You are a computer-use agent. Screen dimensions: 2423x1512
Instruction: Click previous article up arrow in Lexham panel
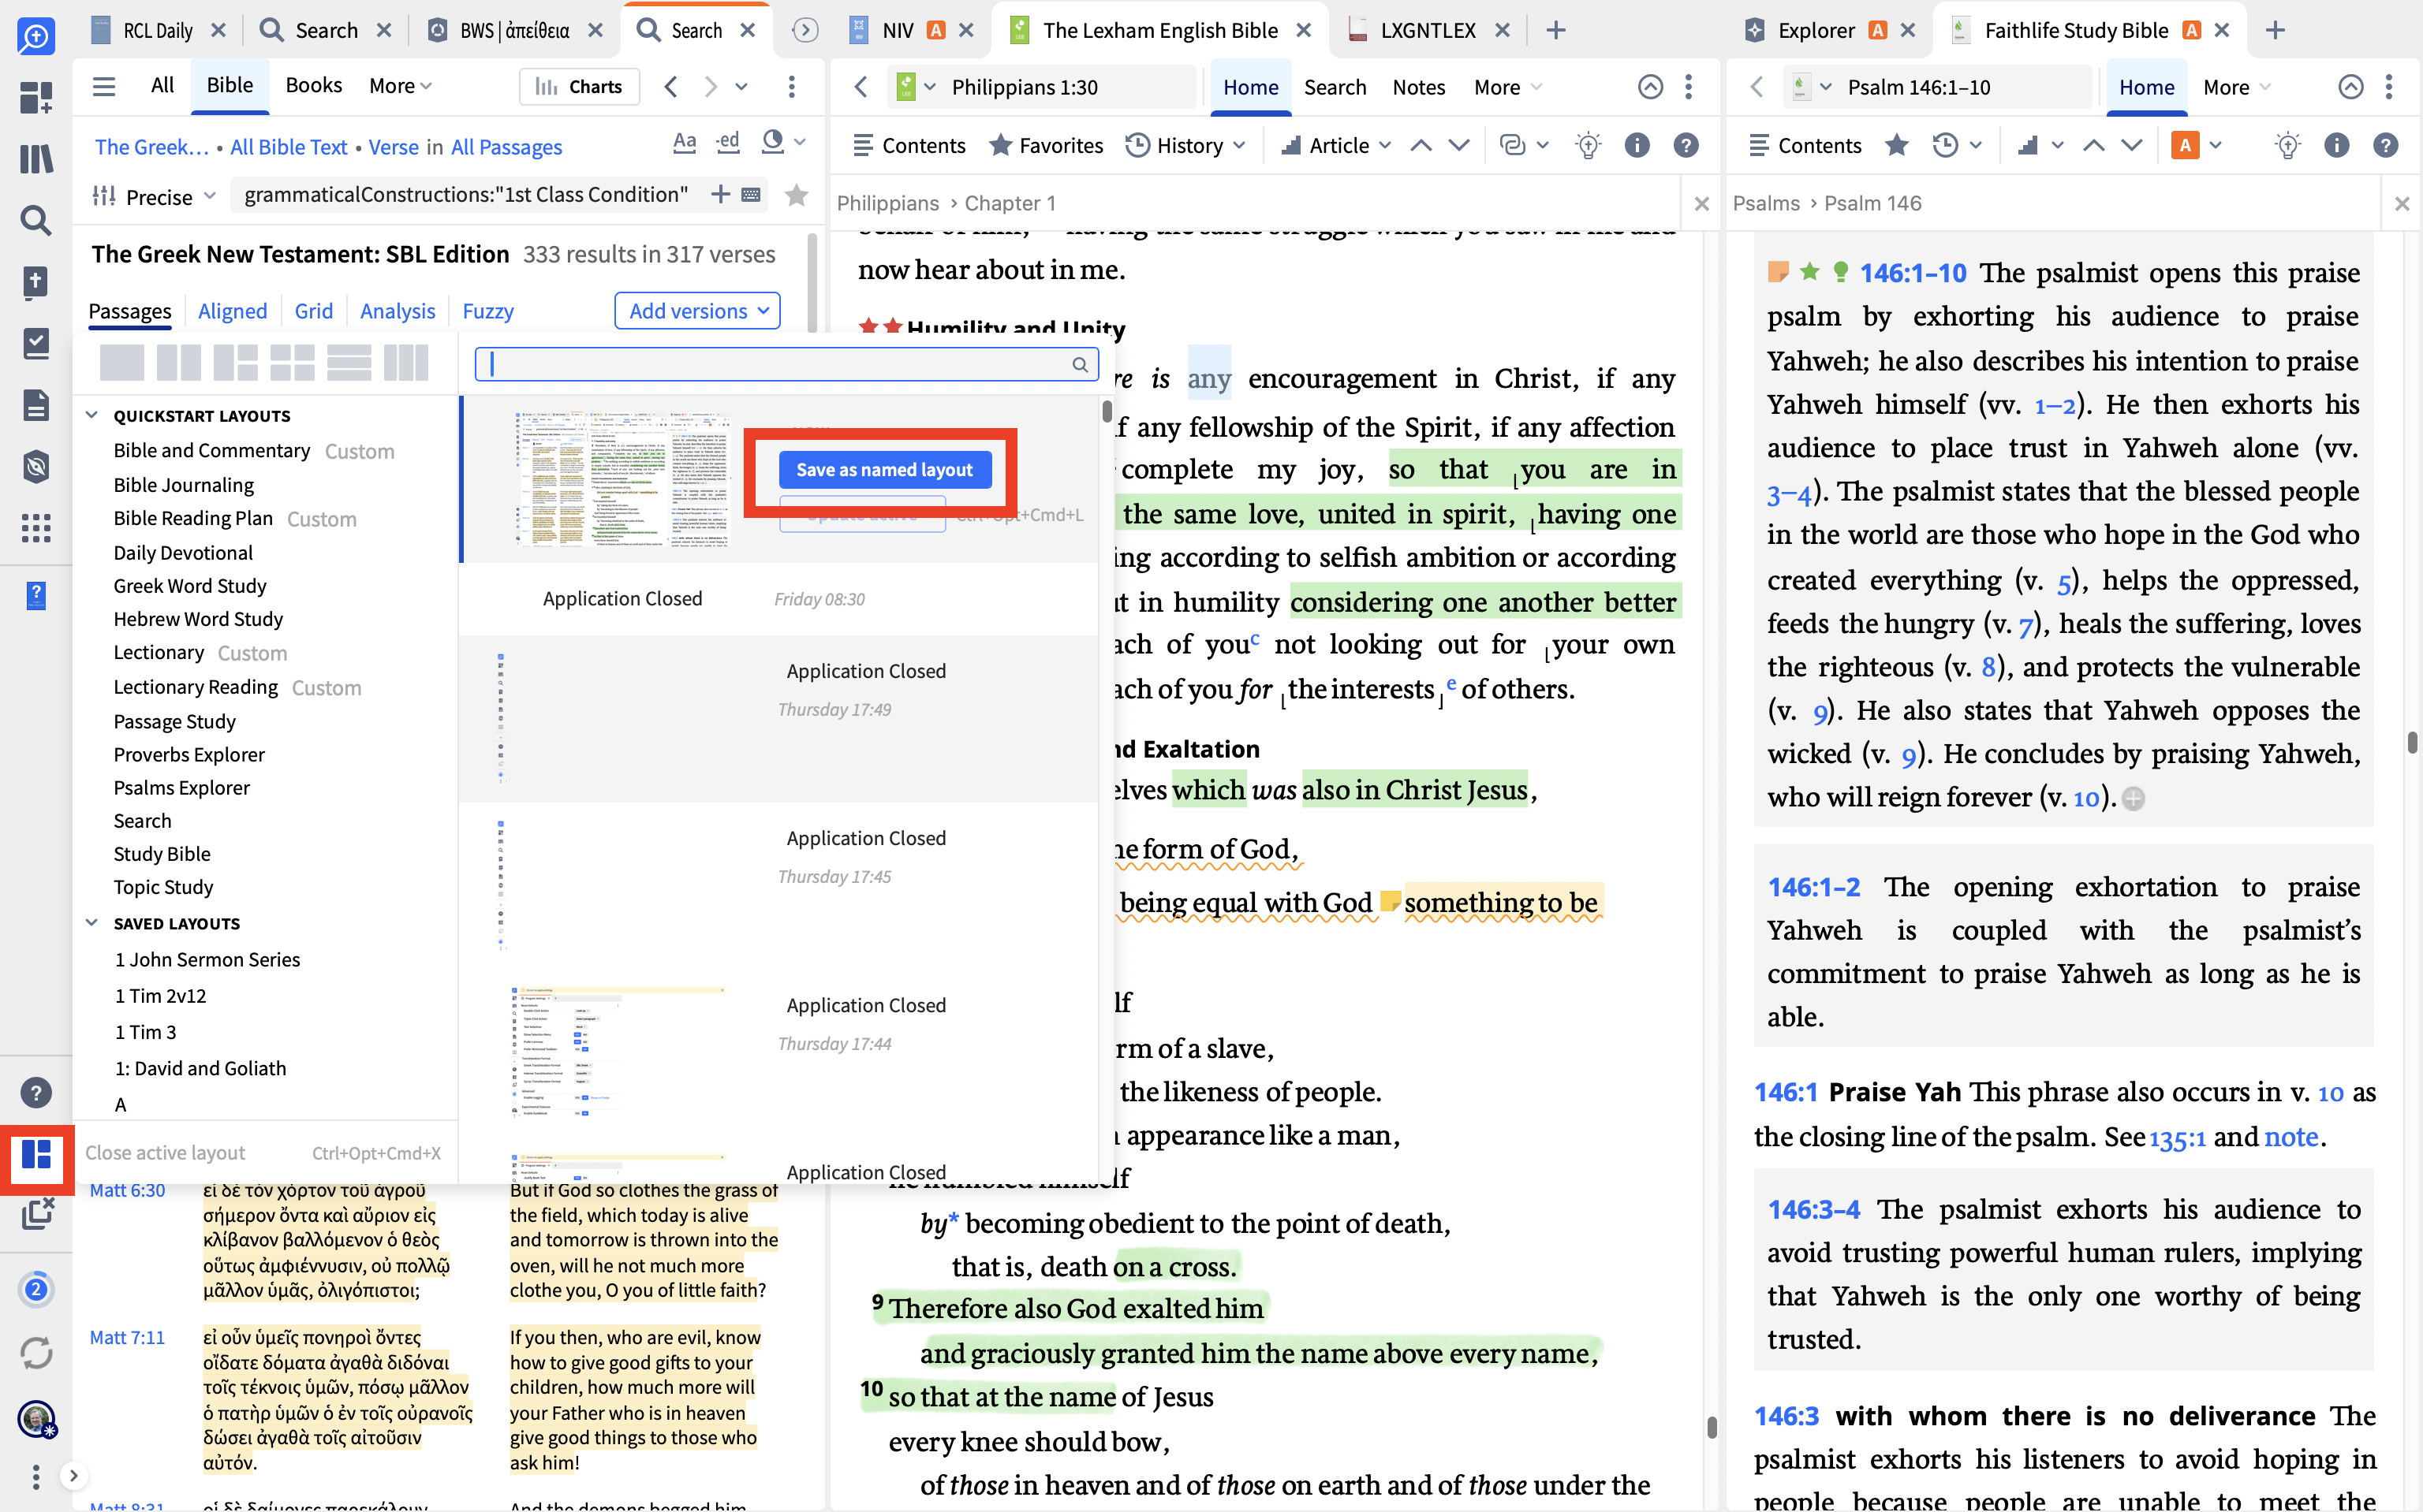1421,146
